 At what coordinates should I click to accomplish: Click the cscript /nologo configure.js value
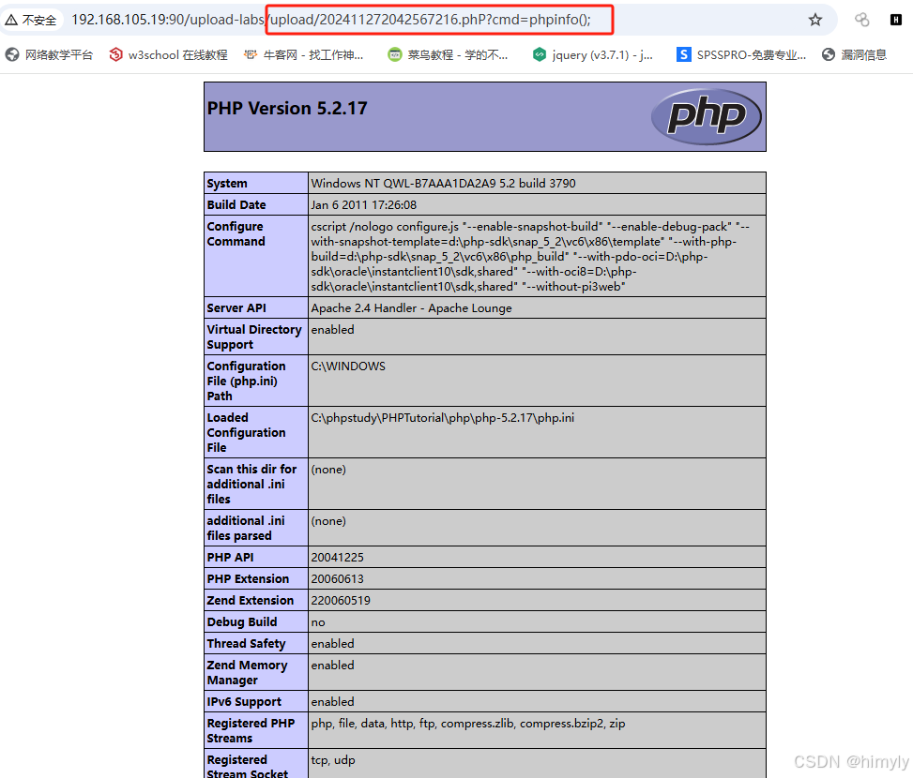coord(530,257)
